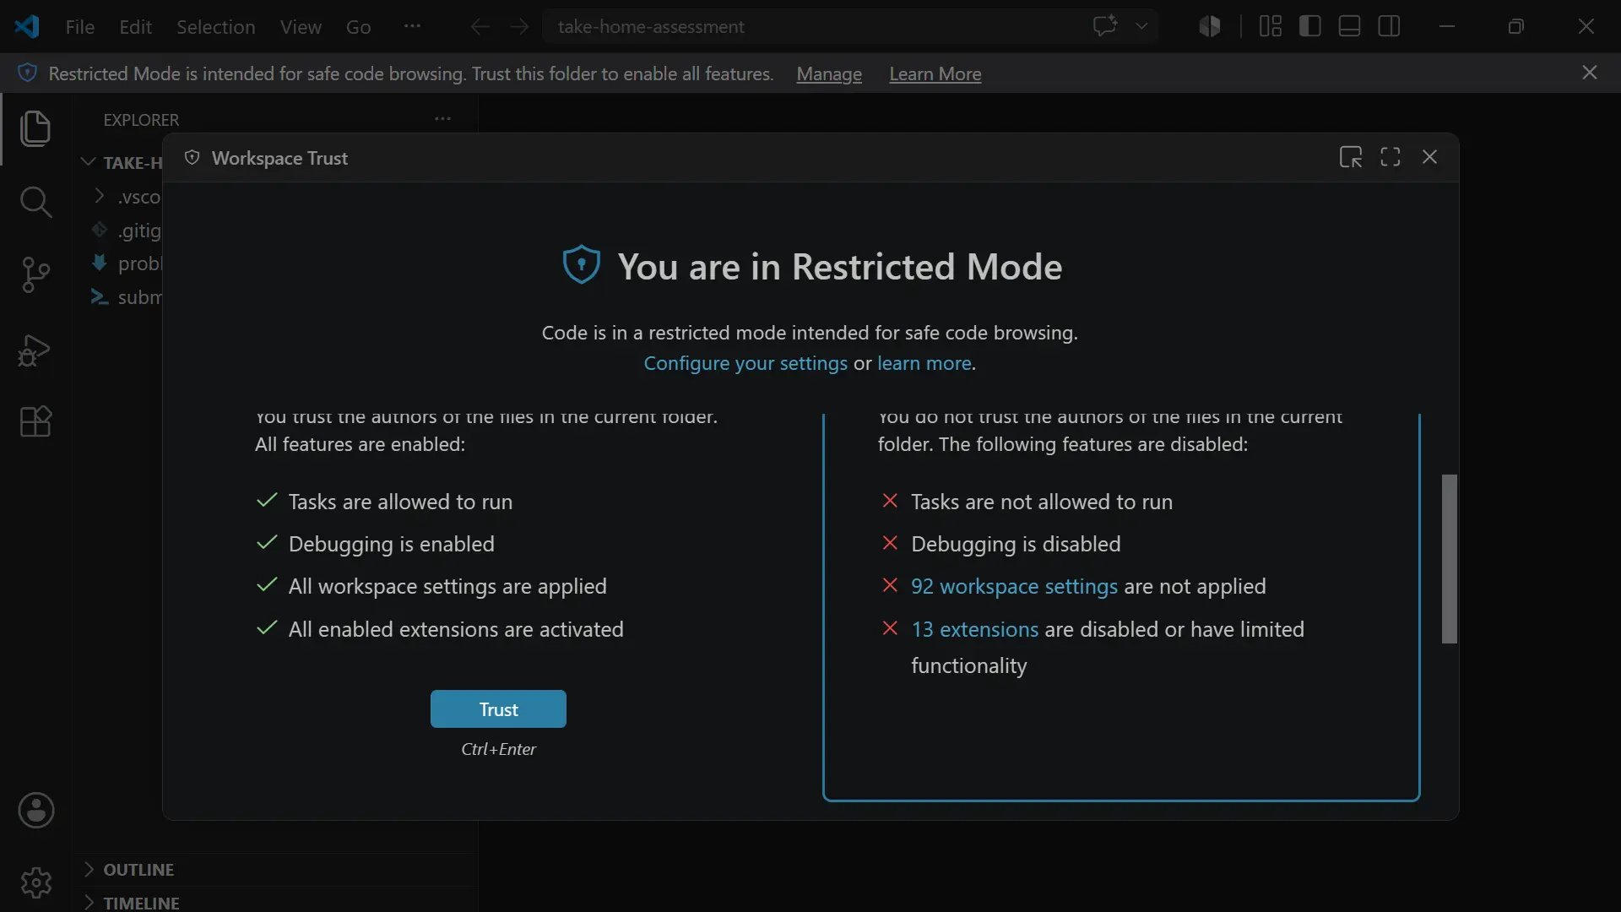Open the Selection menu
The width and height of the screenshot is (1621, 912).
pos(215,26)
